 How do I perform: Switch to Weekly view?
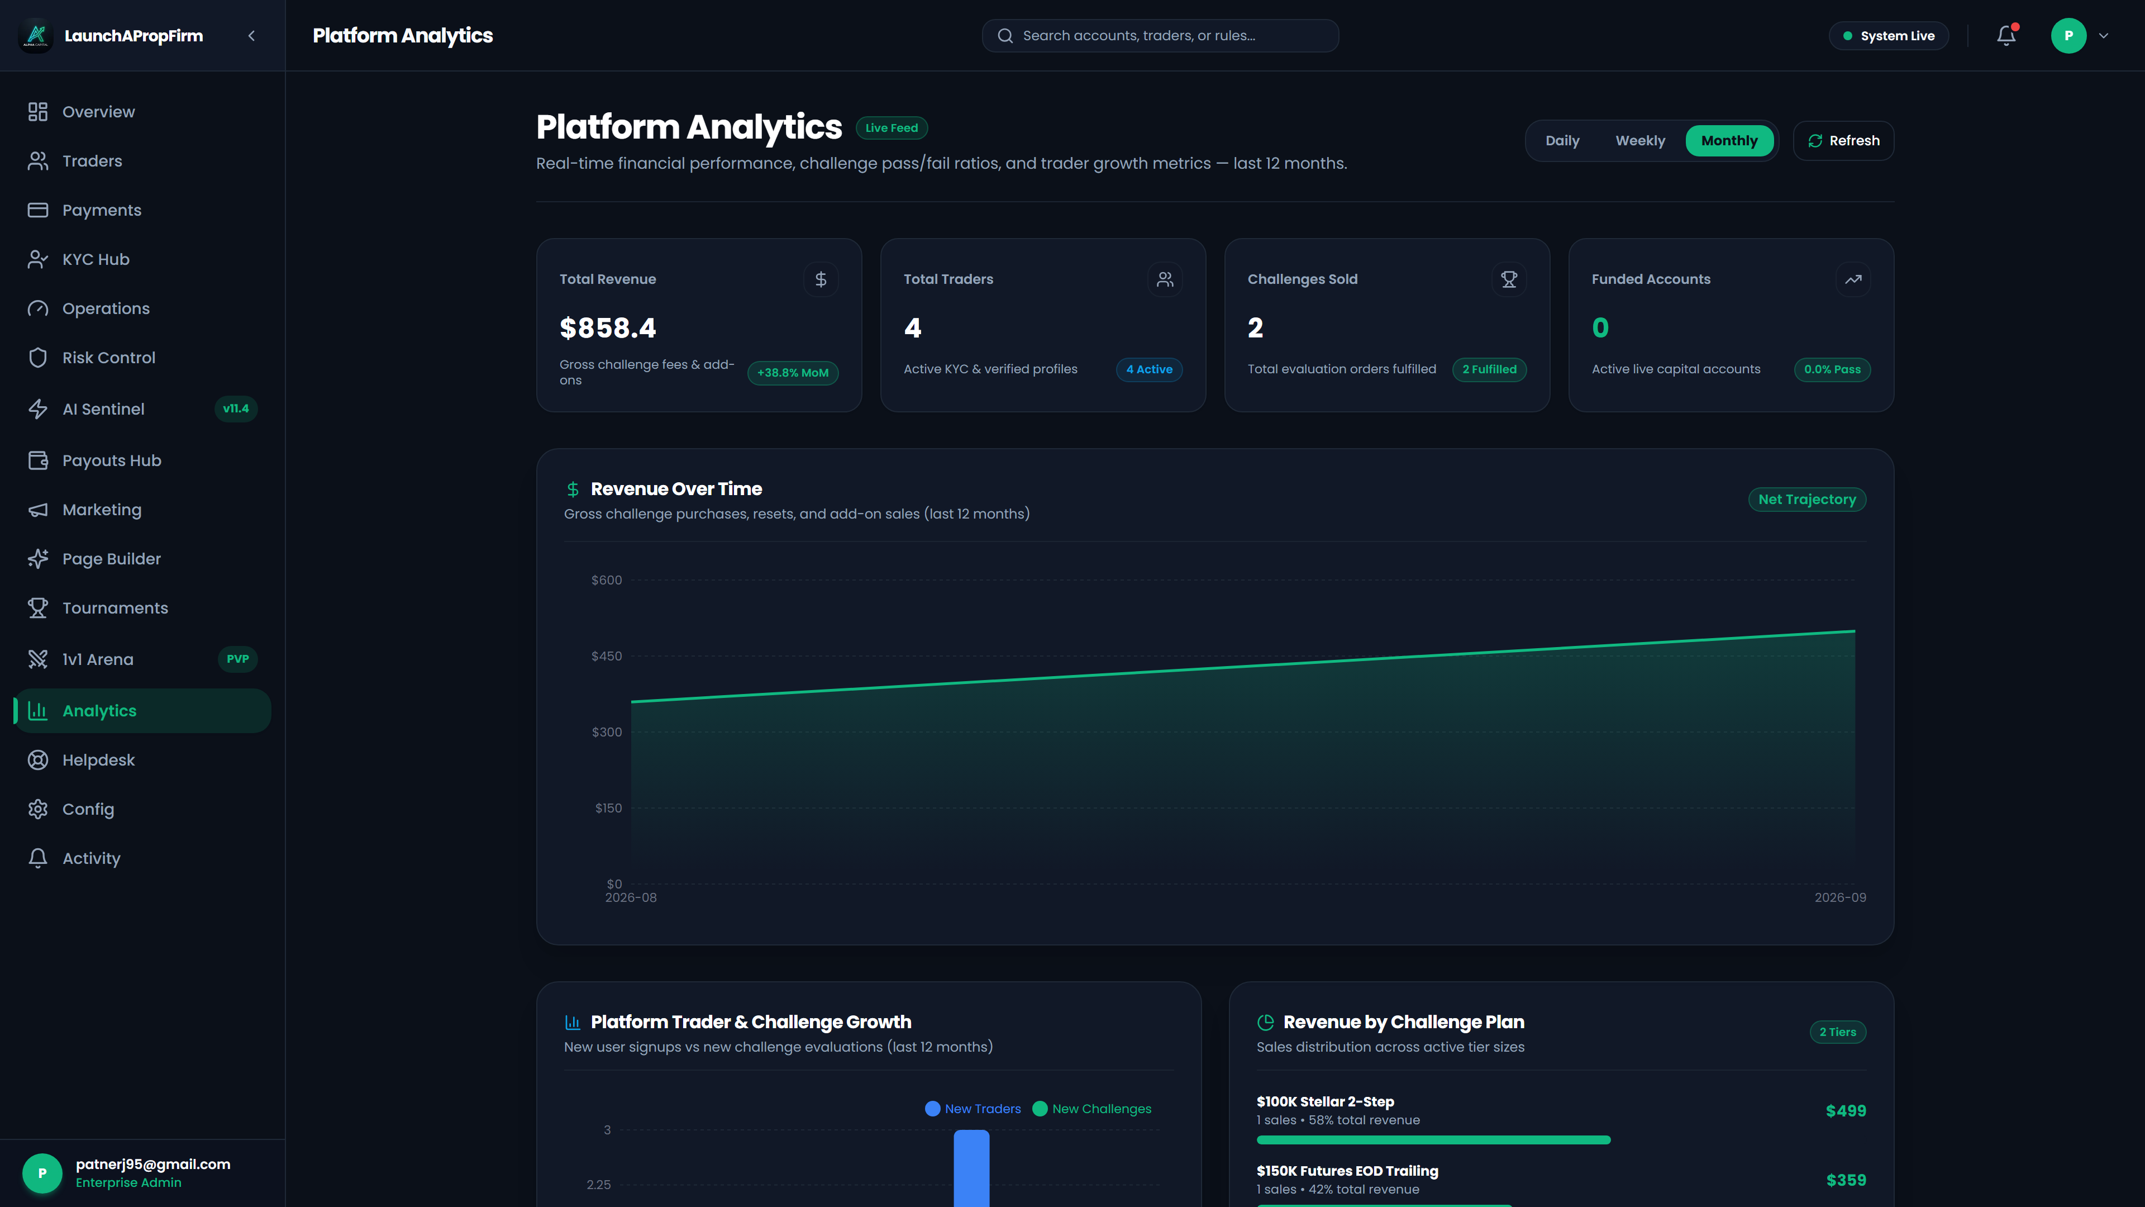coord(1639,141)
